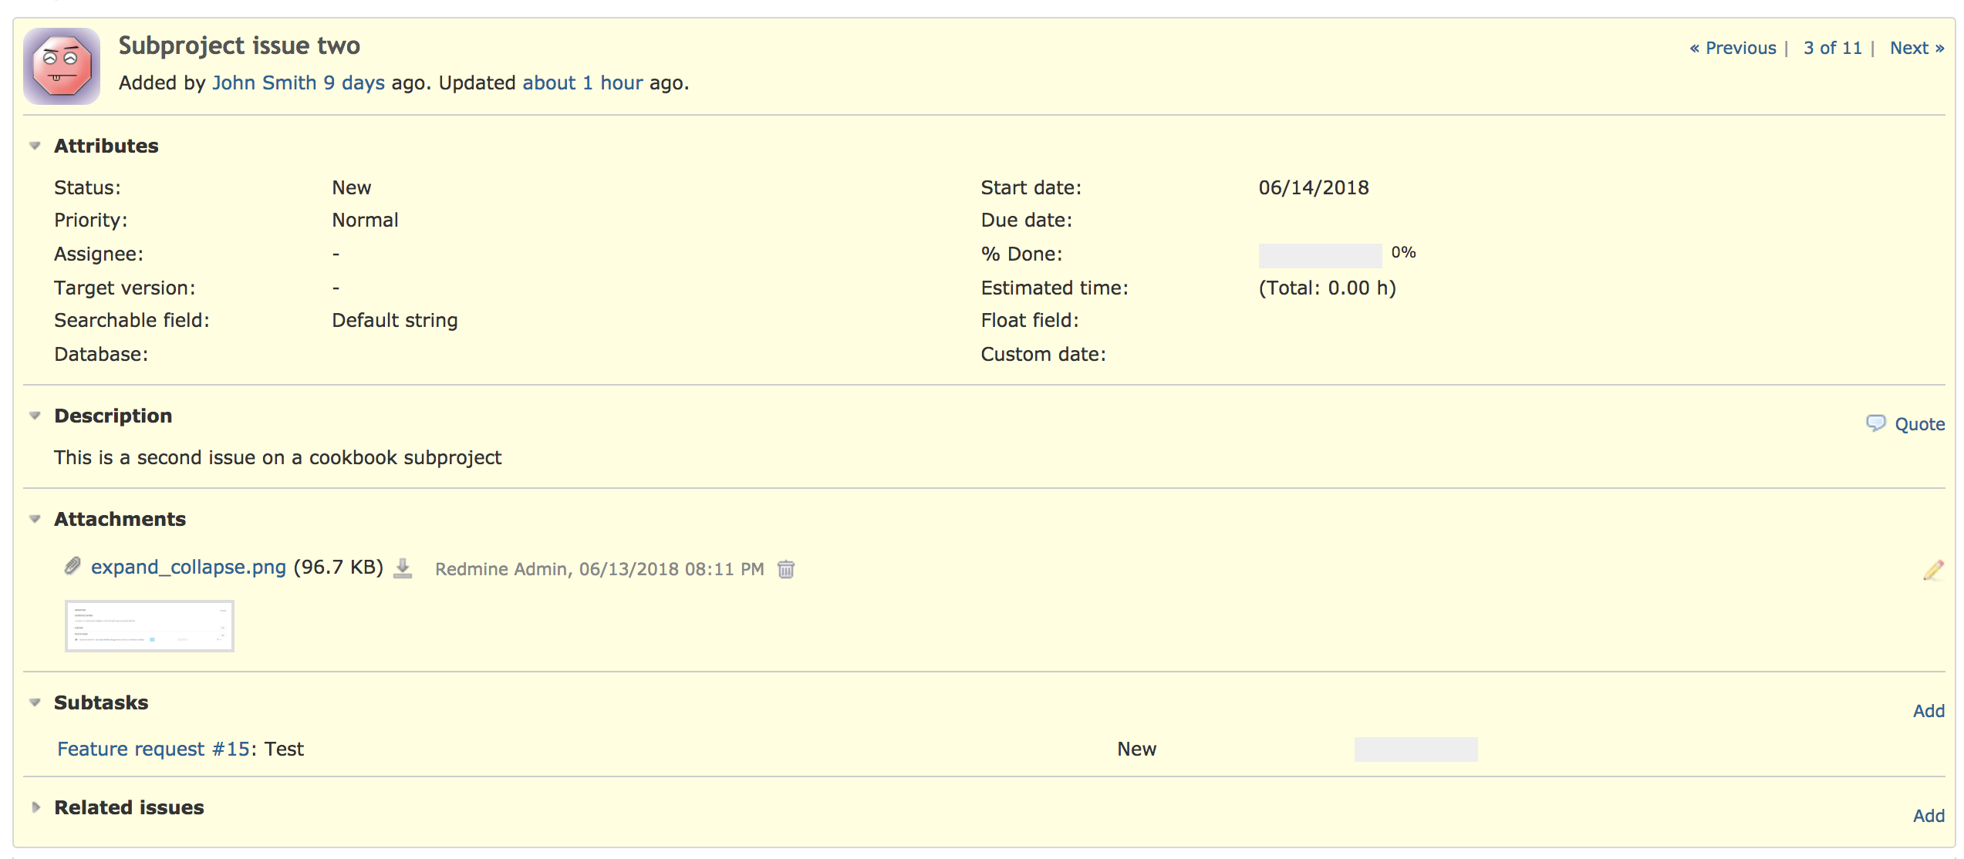The width and height of the screenshot is (1964, 859).
Task: Open John Smith's profile link
Action: tap(264, 83)
